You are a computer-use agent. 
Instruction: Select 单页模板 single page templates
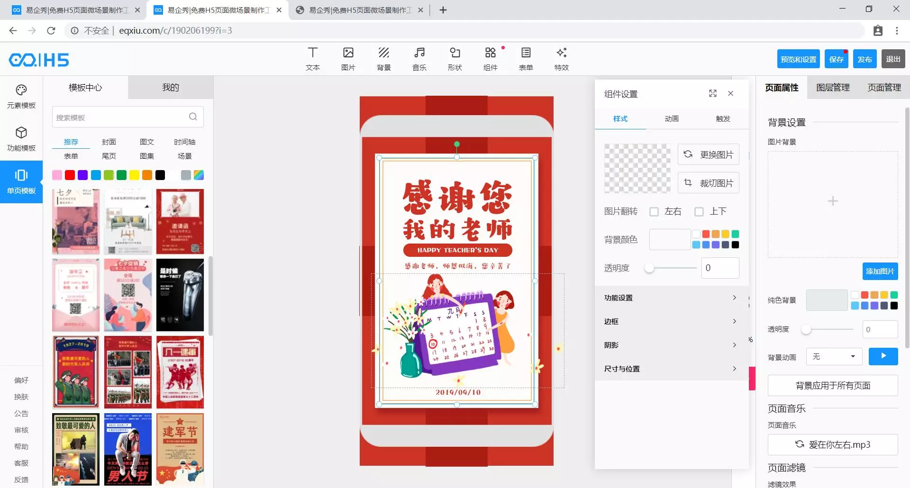21,182
